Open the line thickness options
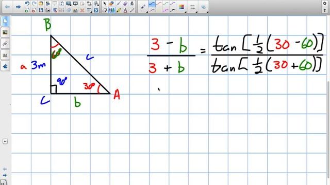 (x=192, y=7)
